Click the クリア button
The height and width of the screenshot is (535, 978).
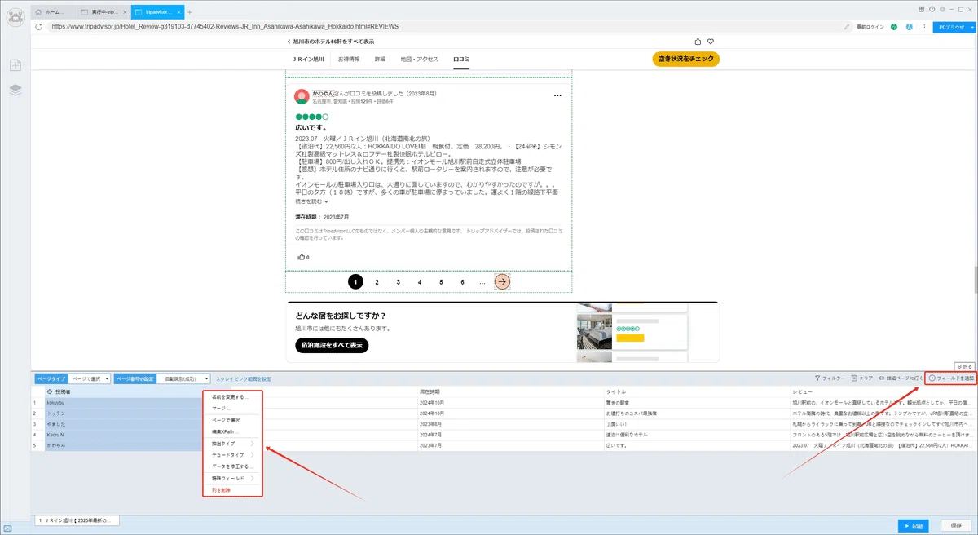(x=862, y=378)
